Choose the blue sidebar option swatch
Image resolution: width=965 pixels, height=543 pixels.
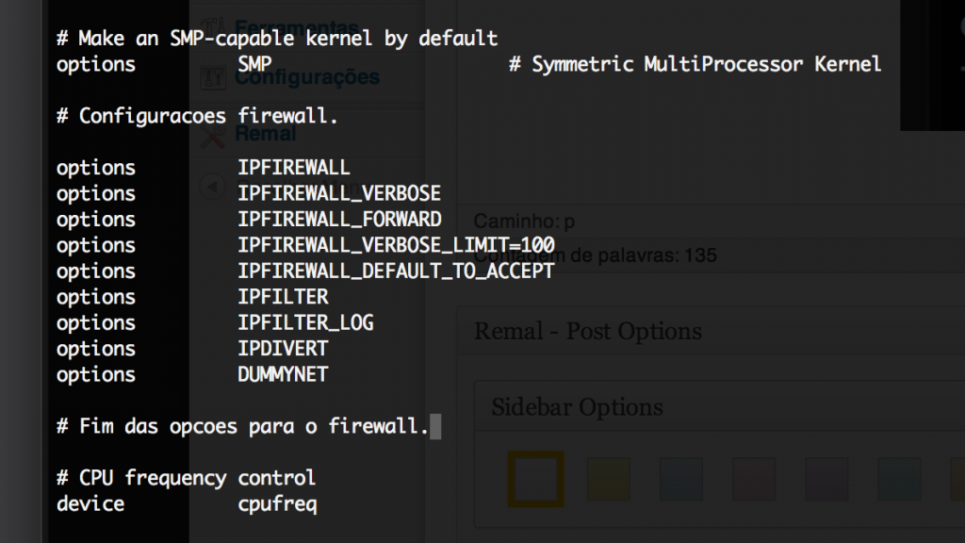coord(681,479)
